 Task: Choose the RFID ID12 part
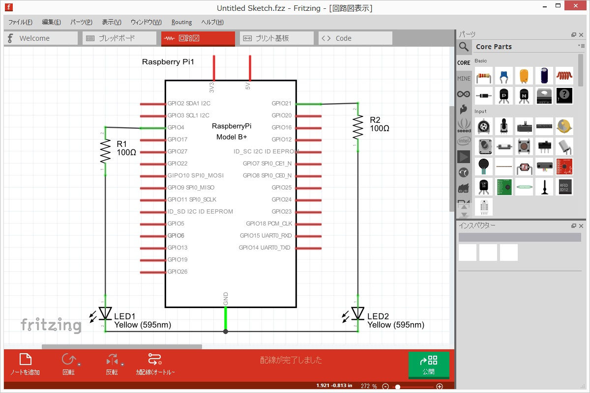564,187
